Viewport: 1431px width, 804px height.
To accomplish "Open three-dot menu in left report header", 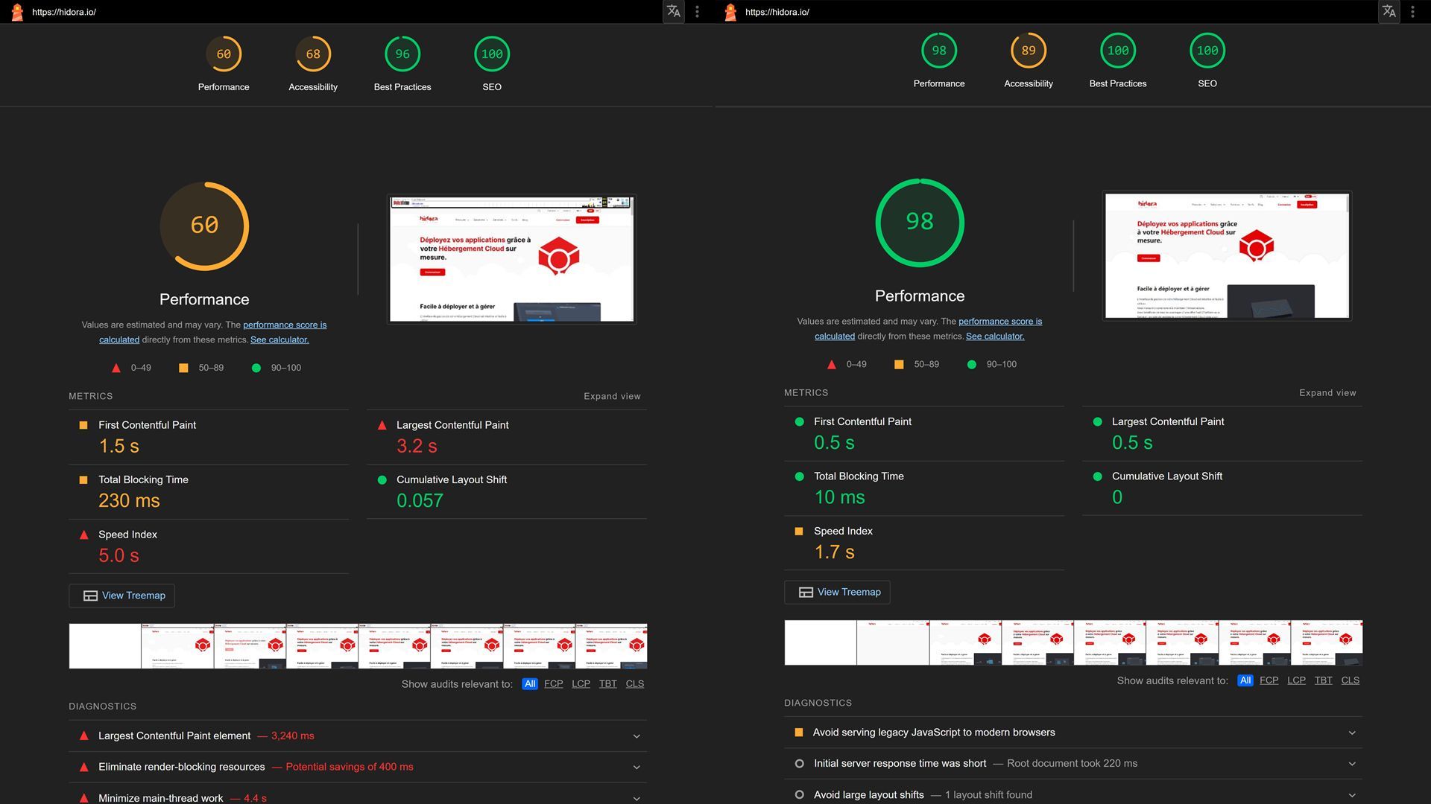I will pos(697,11).
